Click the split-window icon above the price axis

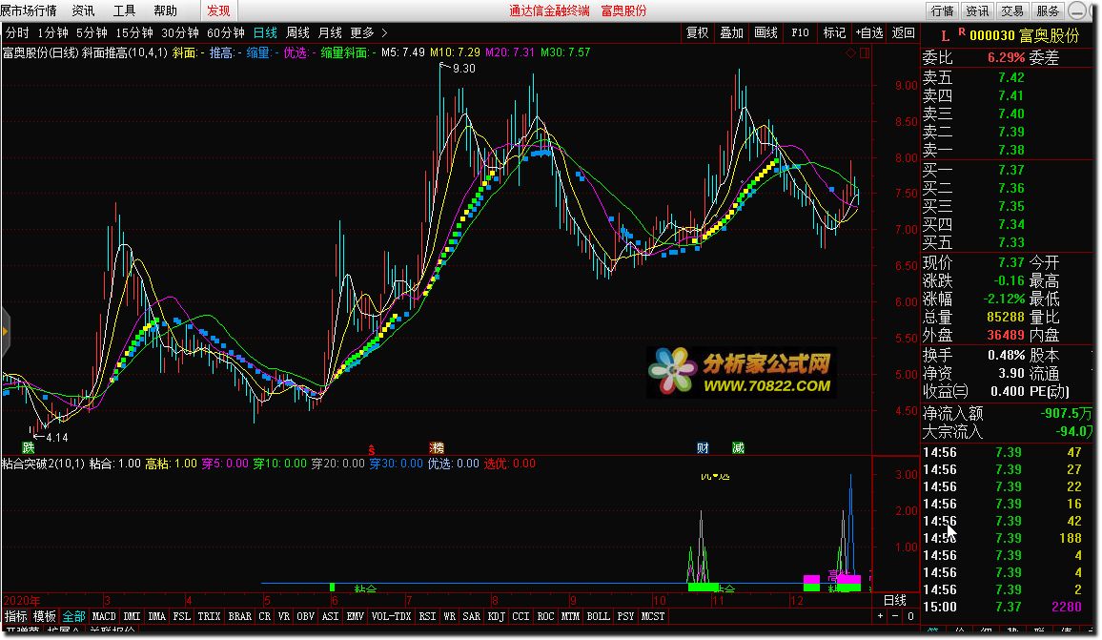pyautogui.click(x=865, y=52)
